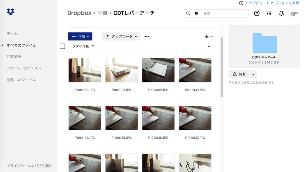This screenshot has height=172, width=306.
Task: Open ファイル リクエスト in sidebar
Action: coord(24,68)
